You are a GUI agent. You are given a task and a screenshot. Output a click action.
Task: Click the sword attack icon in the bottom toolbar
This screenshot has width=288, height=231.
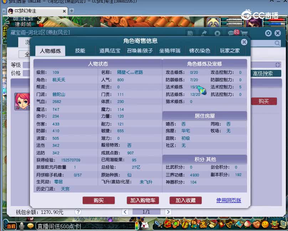[x=158, y=224]
